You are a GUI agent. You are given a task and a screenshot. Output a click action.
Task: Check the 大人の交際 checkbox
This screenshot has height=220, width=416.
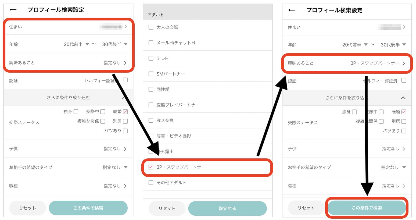151,27
